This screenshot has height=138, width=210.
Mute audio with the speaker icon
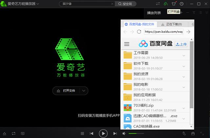124,134
